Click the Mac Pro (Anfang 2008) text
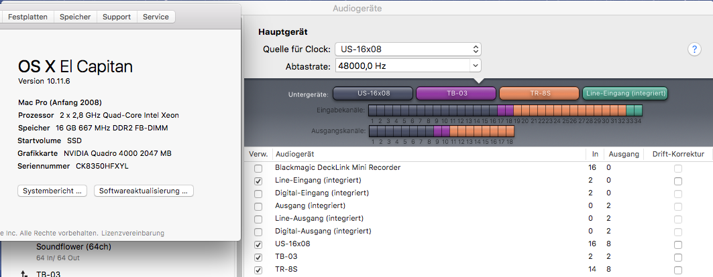 [60, 102]
